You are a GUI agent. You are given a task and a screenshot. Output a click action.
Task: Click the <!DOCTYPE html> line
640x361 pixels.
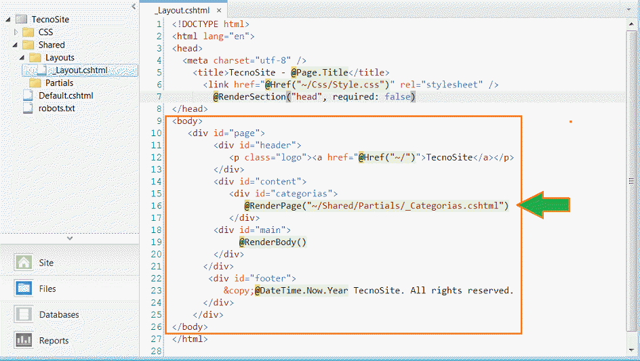211,24
